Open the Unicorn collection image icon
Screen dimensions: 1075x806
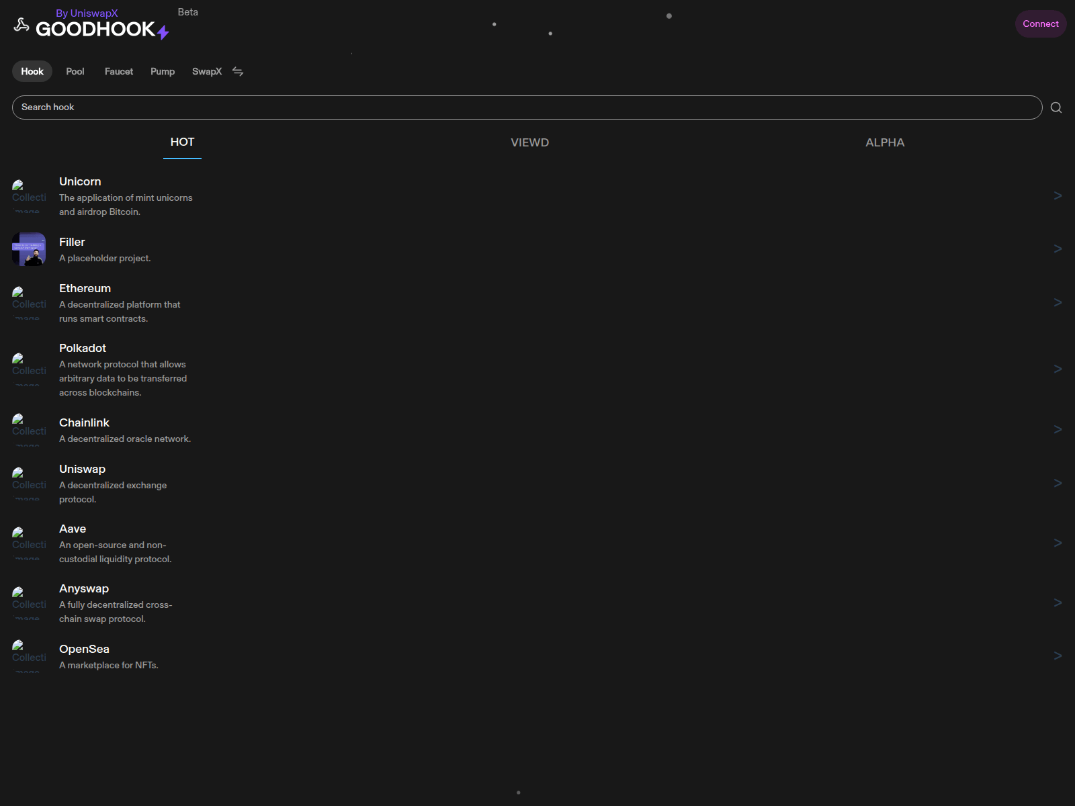tap(28, 195)
